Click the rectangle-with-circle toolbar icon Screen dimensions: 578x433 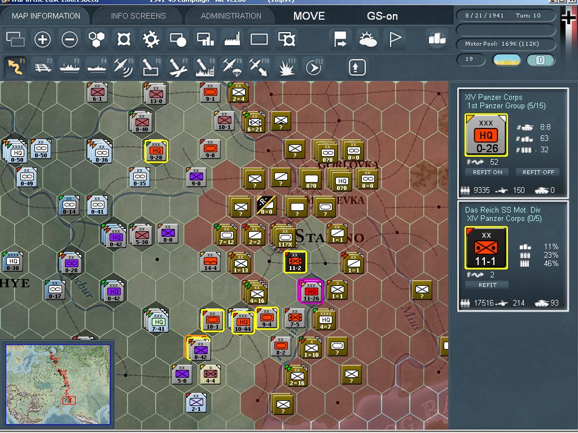178,39
